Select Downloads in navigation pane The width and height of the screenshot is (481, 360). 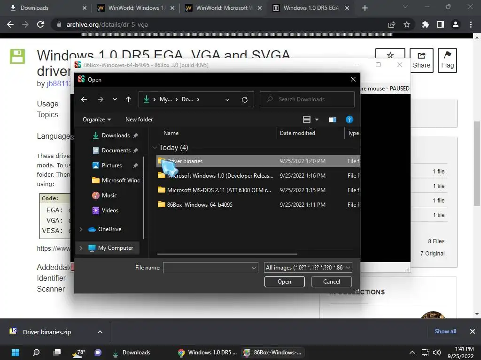[116, 135]
